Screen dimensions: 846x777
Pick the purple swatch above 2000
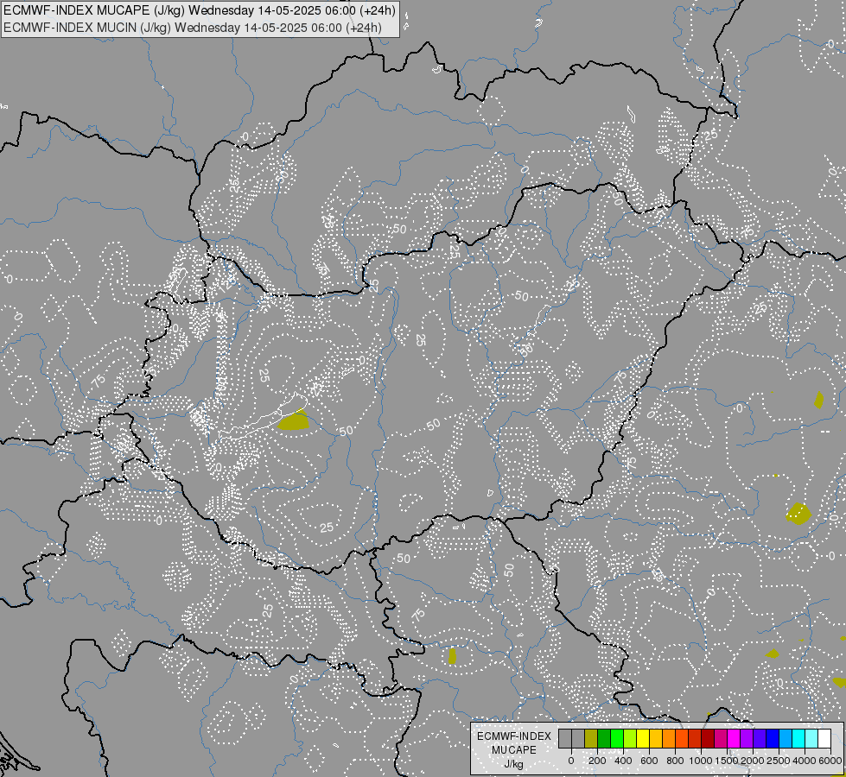[x=747, y=739]
